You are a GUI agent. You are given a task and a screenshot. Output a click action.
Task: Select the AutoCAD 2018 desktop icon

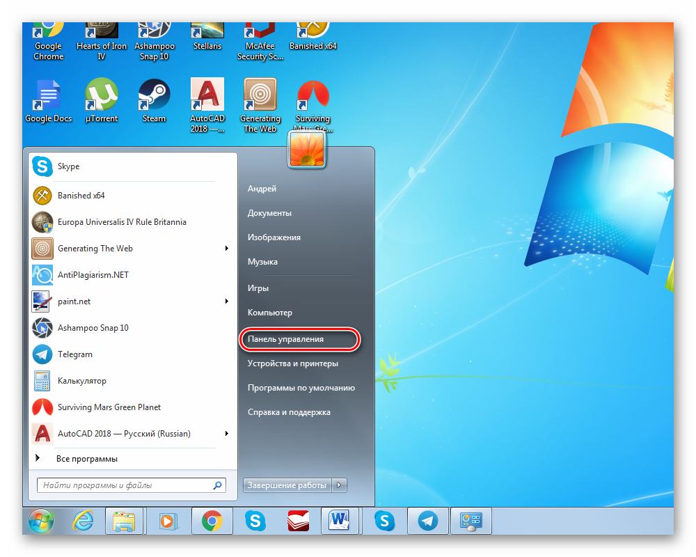pyautogui.click(x=207, y=106)
